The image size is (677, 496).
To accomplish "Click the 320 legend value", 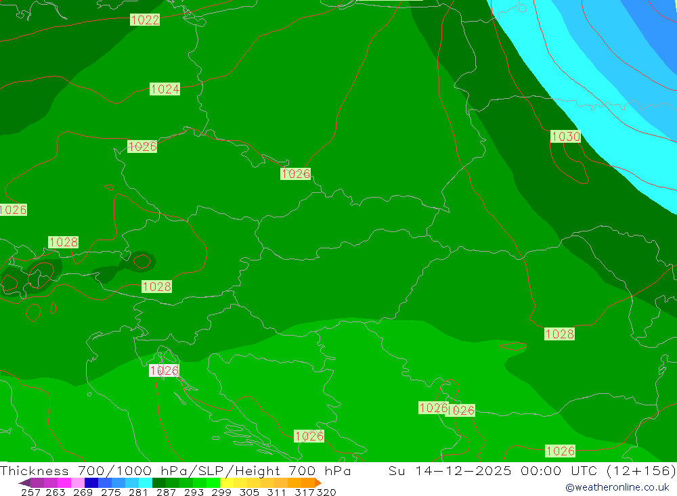I will click(326, 493).
